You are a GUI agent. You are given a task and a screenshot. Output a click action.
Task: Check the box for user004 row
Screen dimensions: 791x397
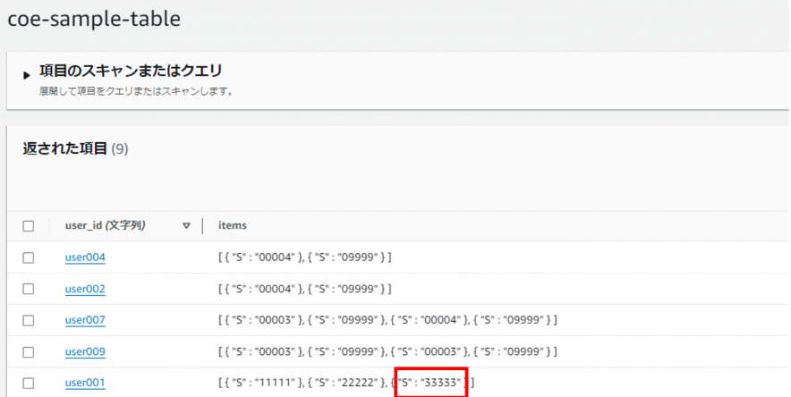pos(28,258)
